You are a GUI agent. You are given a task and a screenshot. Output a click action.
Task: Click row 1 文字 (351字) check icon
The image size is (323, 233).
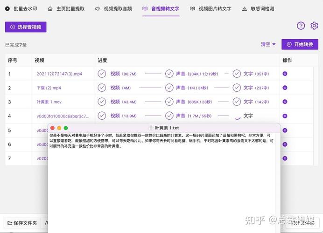tap(237, 74)
